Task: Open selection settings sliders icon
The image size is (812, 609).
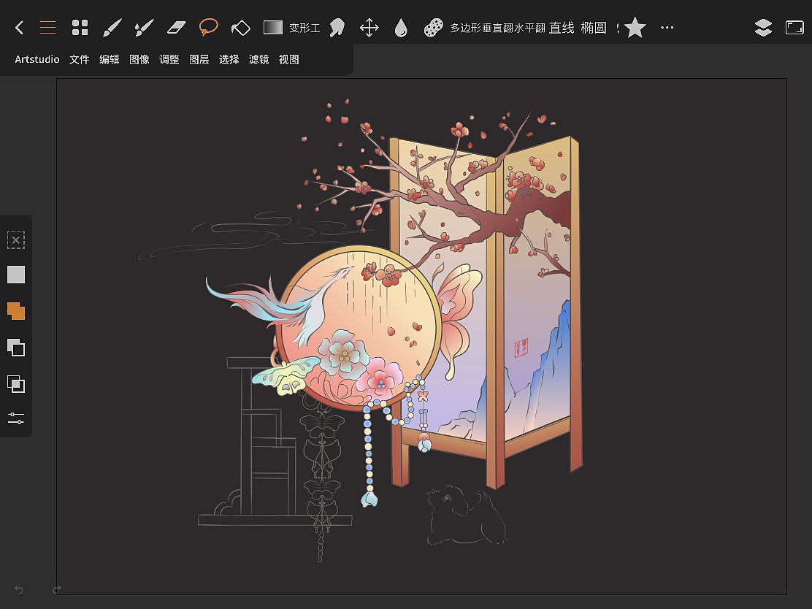Action: click(16, 418)
